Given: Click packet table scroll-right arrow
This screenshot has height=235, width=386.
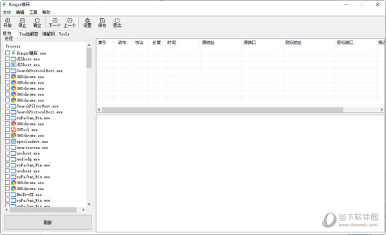Looking at the screenshot, I should point(381,109).
